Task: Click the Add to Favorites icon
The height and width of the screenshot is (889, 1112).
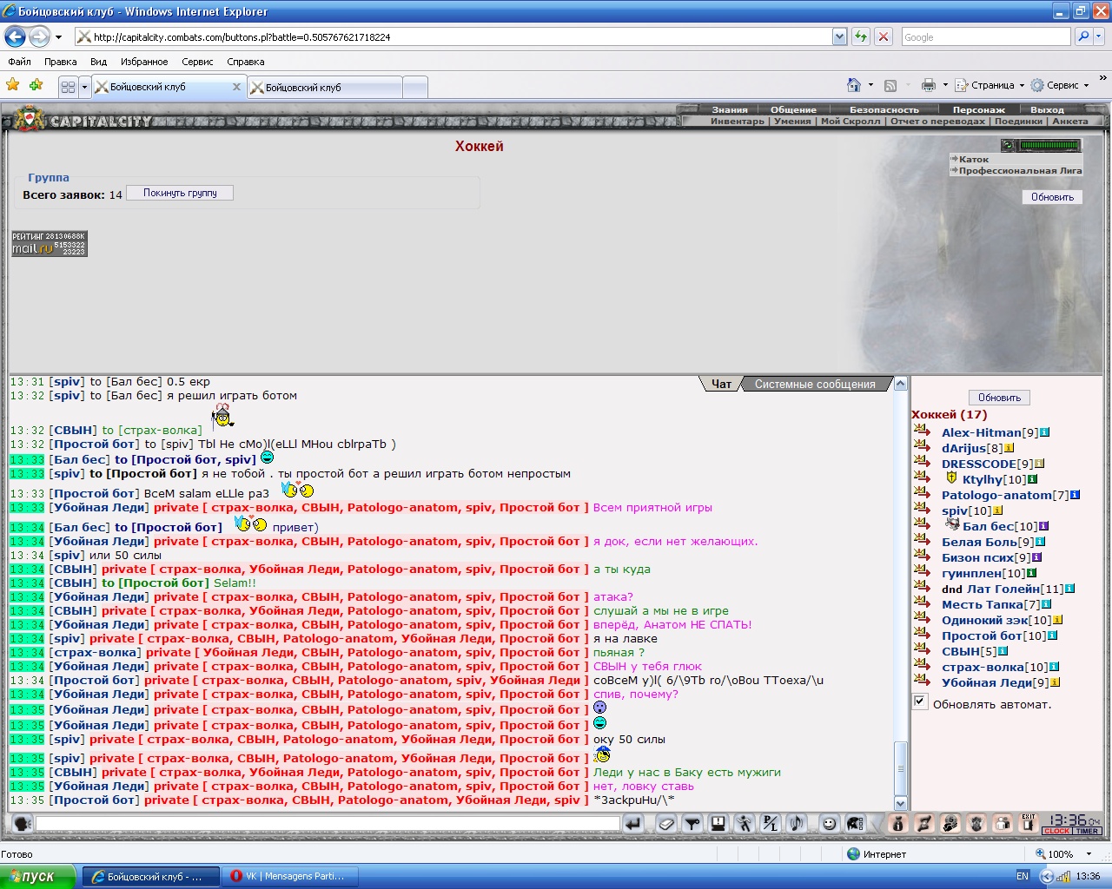Action: point(36,85)
